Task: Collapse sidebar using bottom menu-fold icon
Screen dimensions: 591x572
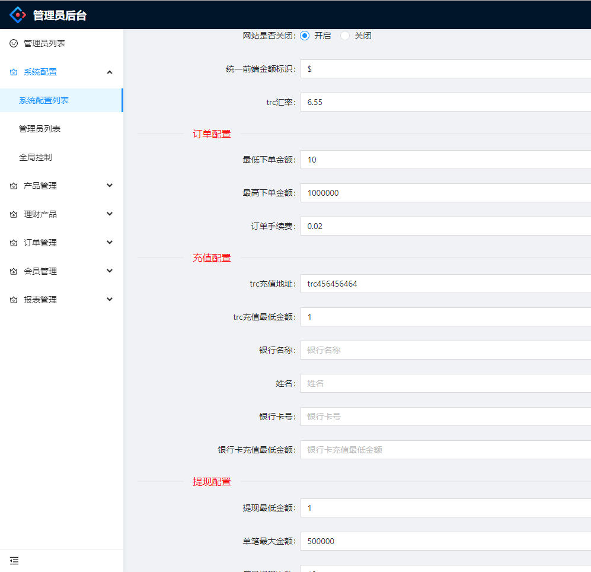Action: tap(14, 560)
